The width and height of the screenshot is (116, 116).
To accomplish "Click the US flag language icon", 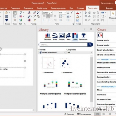I will click(21, 16).
